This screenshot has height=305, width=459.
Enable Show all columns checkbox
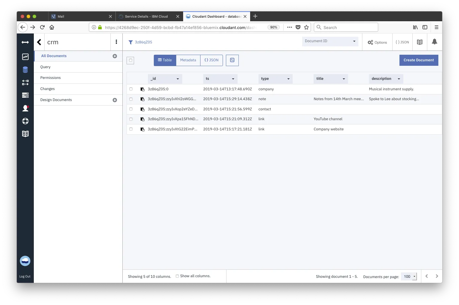tap(177, 276)
